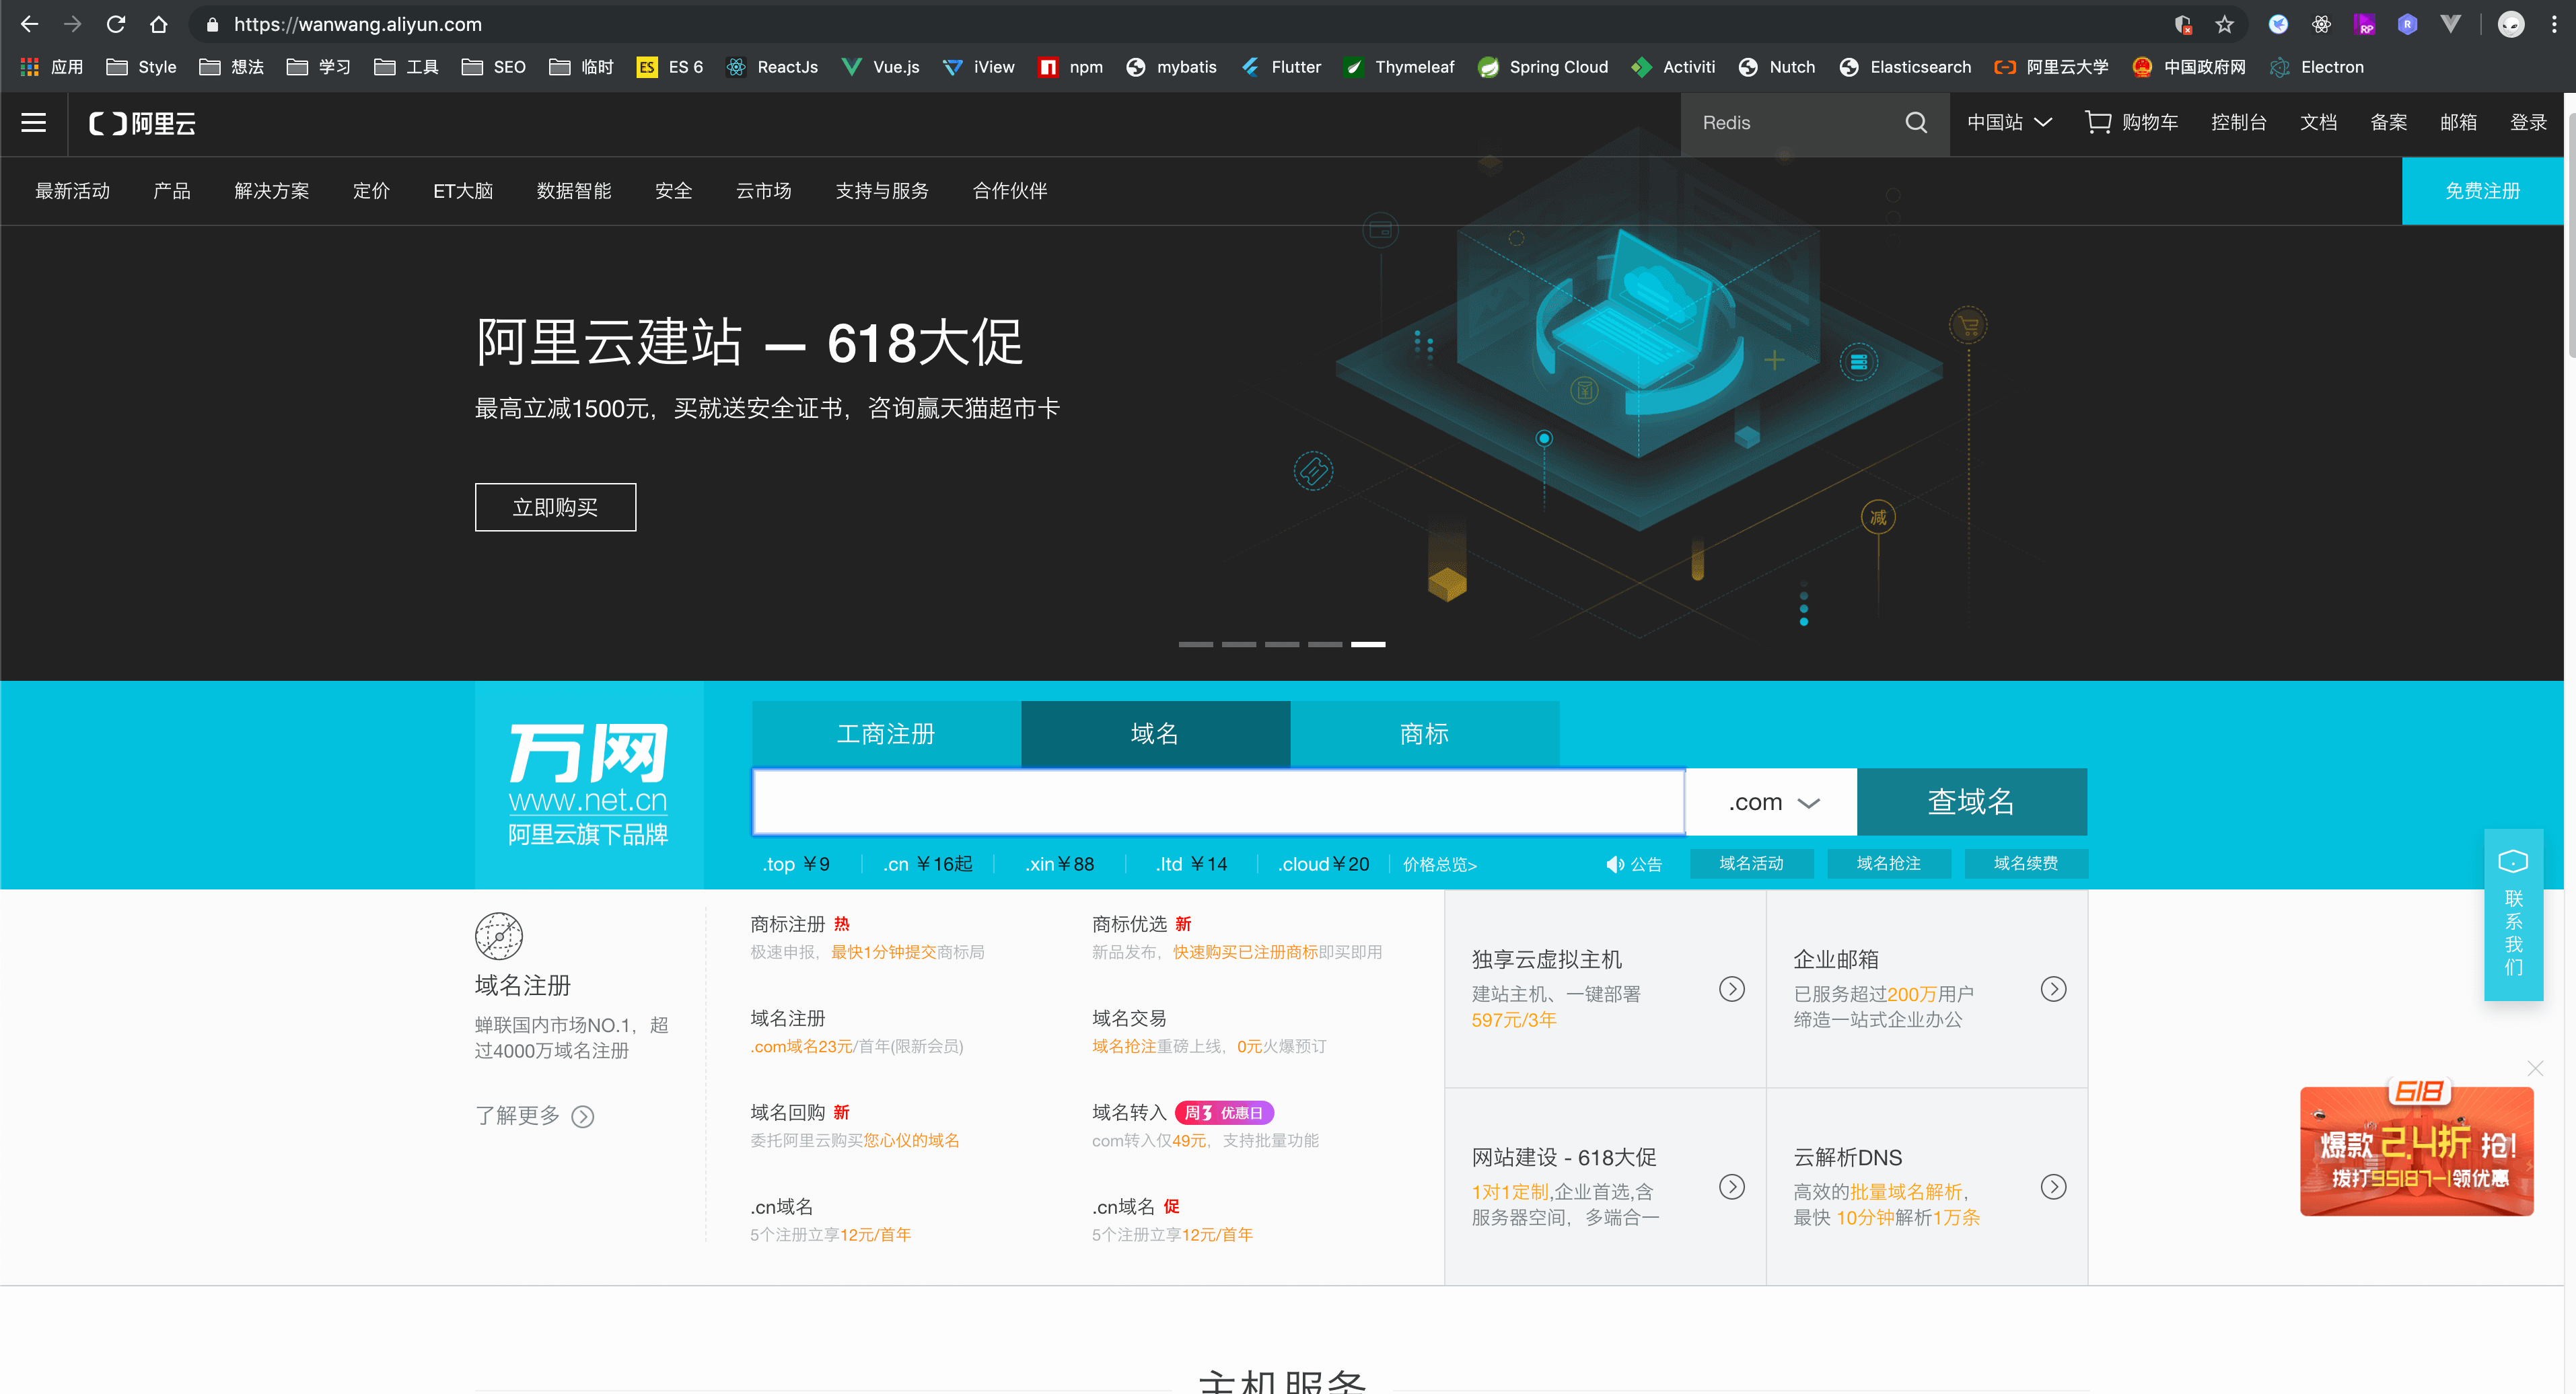This screenshot has height=1394, width=2576.
Task: Switch to the 工商注册 tab
Action: pyautogui.click(x=886, y=734)
